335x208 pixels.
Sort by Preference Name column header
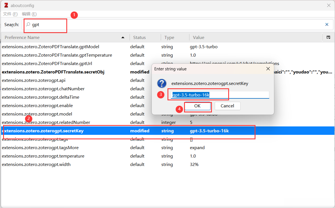(65, 38)
